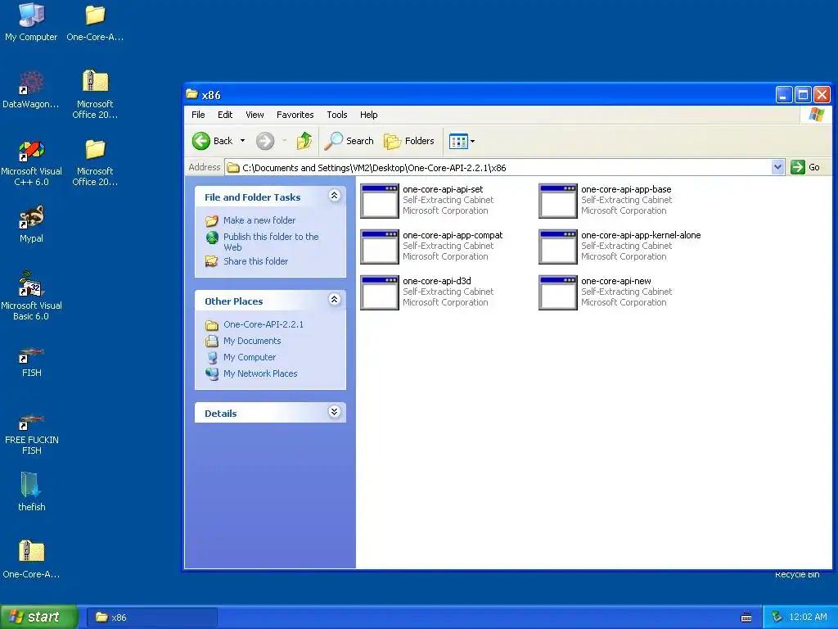Select one-core-api-app-kernel-alone file icon
This screenshot has height=629, width=838.
(558, 247)
